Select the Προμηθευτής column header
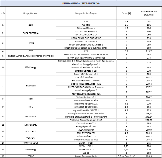This screenshot has width=162, height=158. (30, 13)
